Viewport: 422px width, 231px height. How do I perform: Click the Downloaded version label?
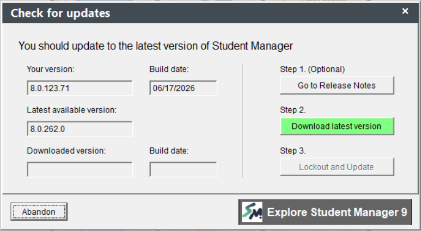click(x=66, y=151)
